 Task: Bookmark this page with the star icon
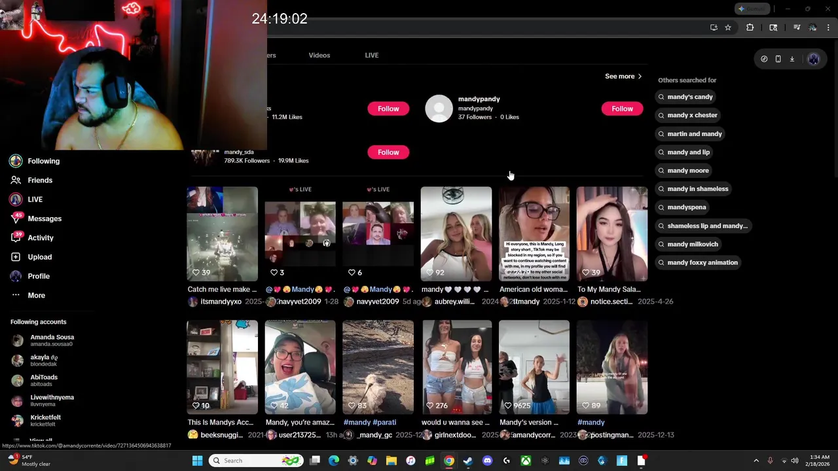point(727,27)
